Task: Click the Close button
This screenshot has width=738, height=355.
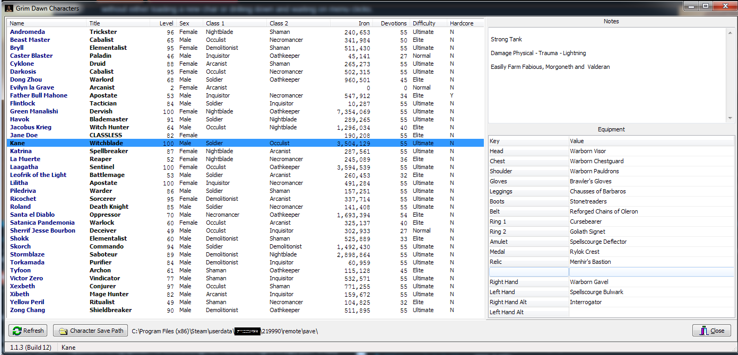Action: tap(711, 330)
